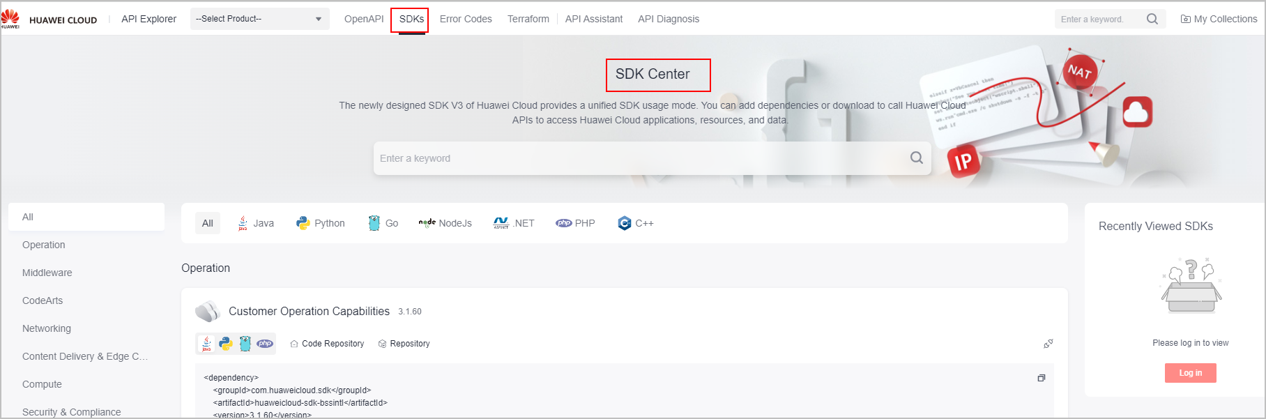Click the Customer Operation Capabilities title

coord(309,312)
